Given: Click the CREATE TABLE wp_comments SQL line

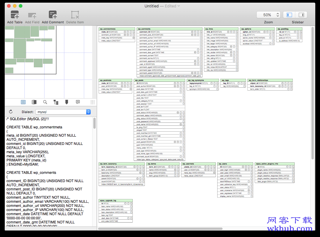Looking at the screenshot, I should pyautogui.click(x=31, y=173).
